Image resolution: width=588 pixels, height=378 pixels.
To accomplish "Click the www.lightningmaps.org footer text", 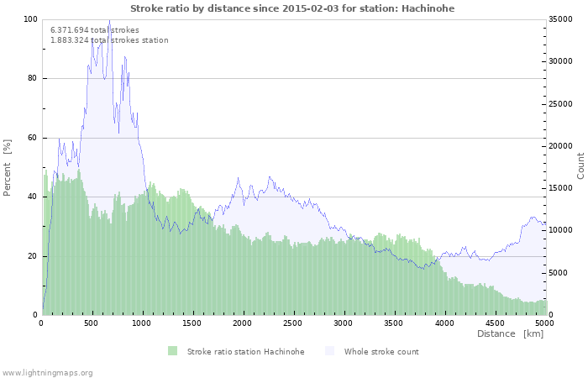I will pos(47,373).
